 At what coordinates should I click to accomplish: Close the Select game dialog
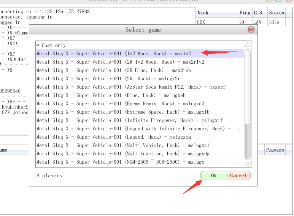251,30
